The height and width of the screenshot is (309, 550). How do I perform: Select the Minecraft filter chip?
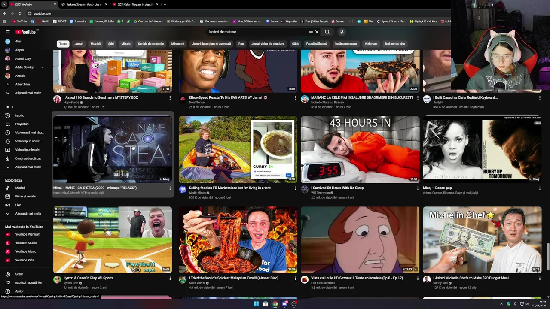click(178, 44)
